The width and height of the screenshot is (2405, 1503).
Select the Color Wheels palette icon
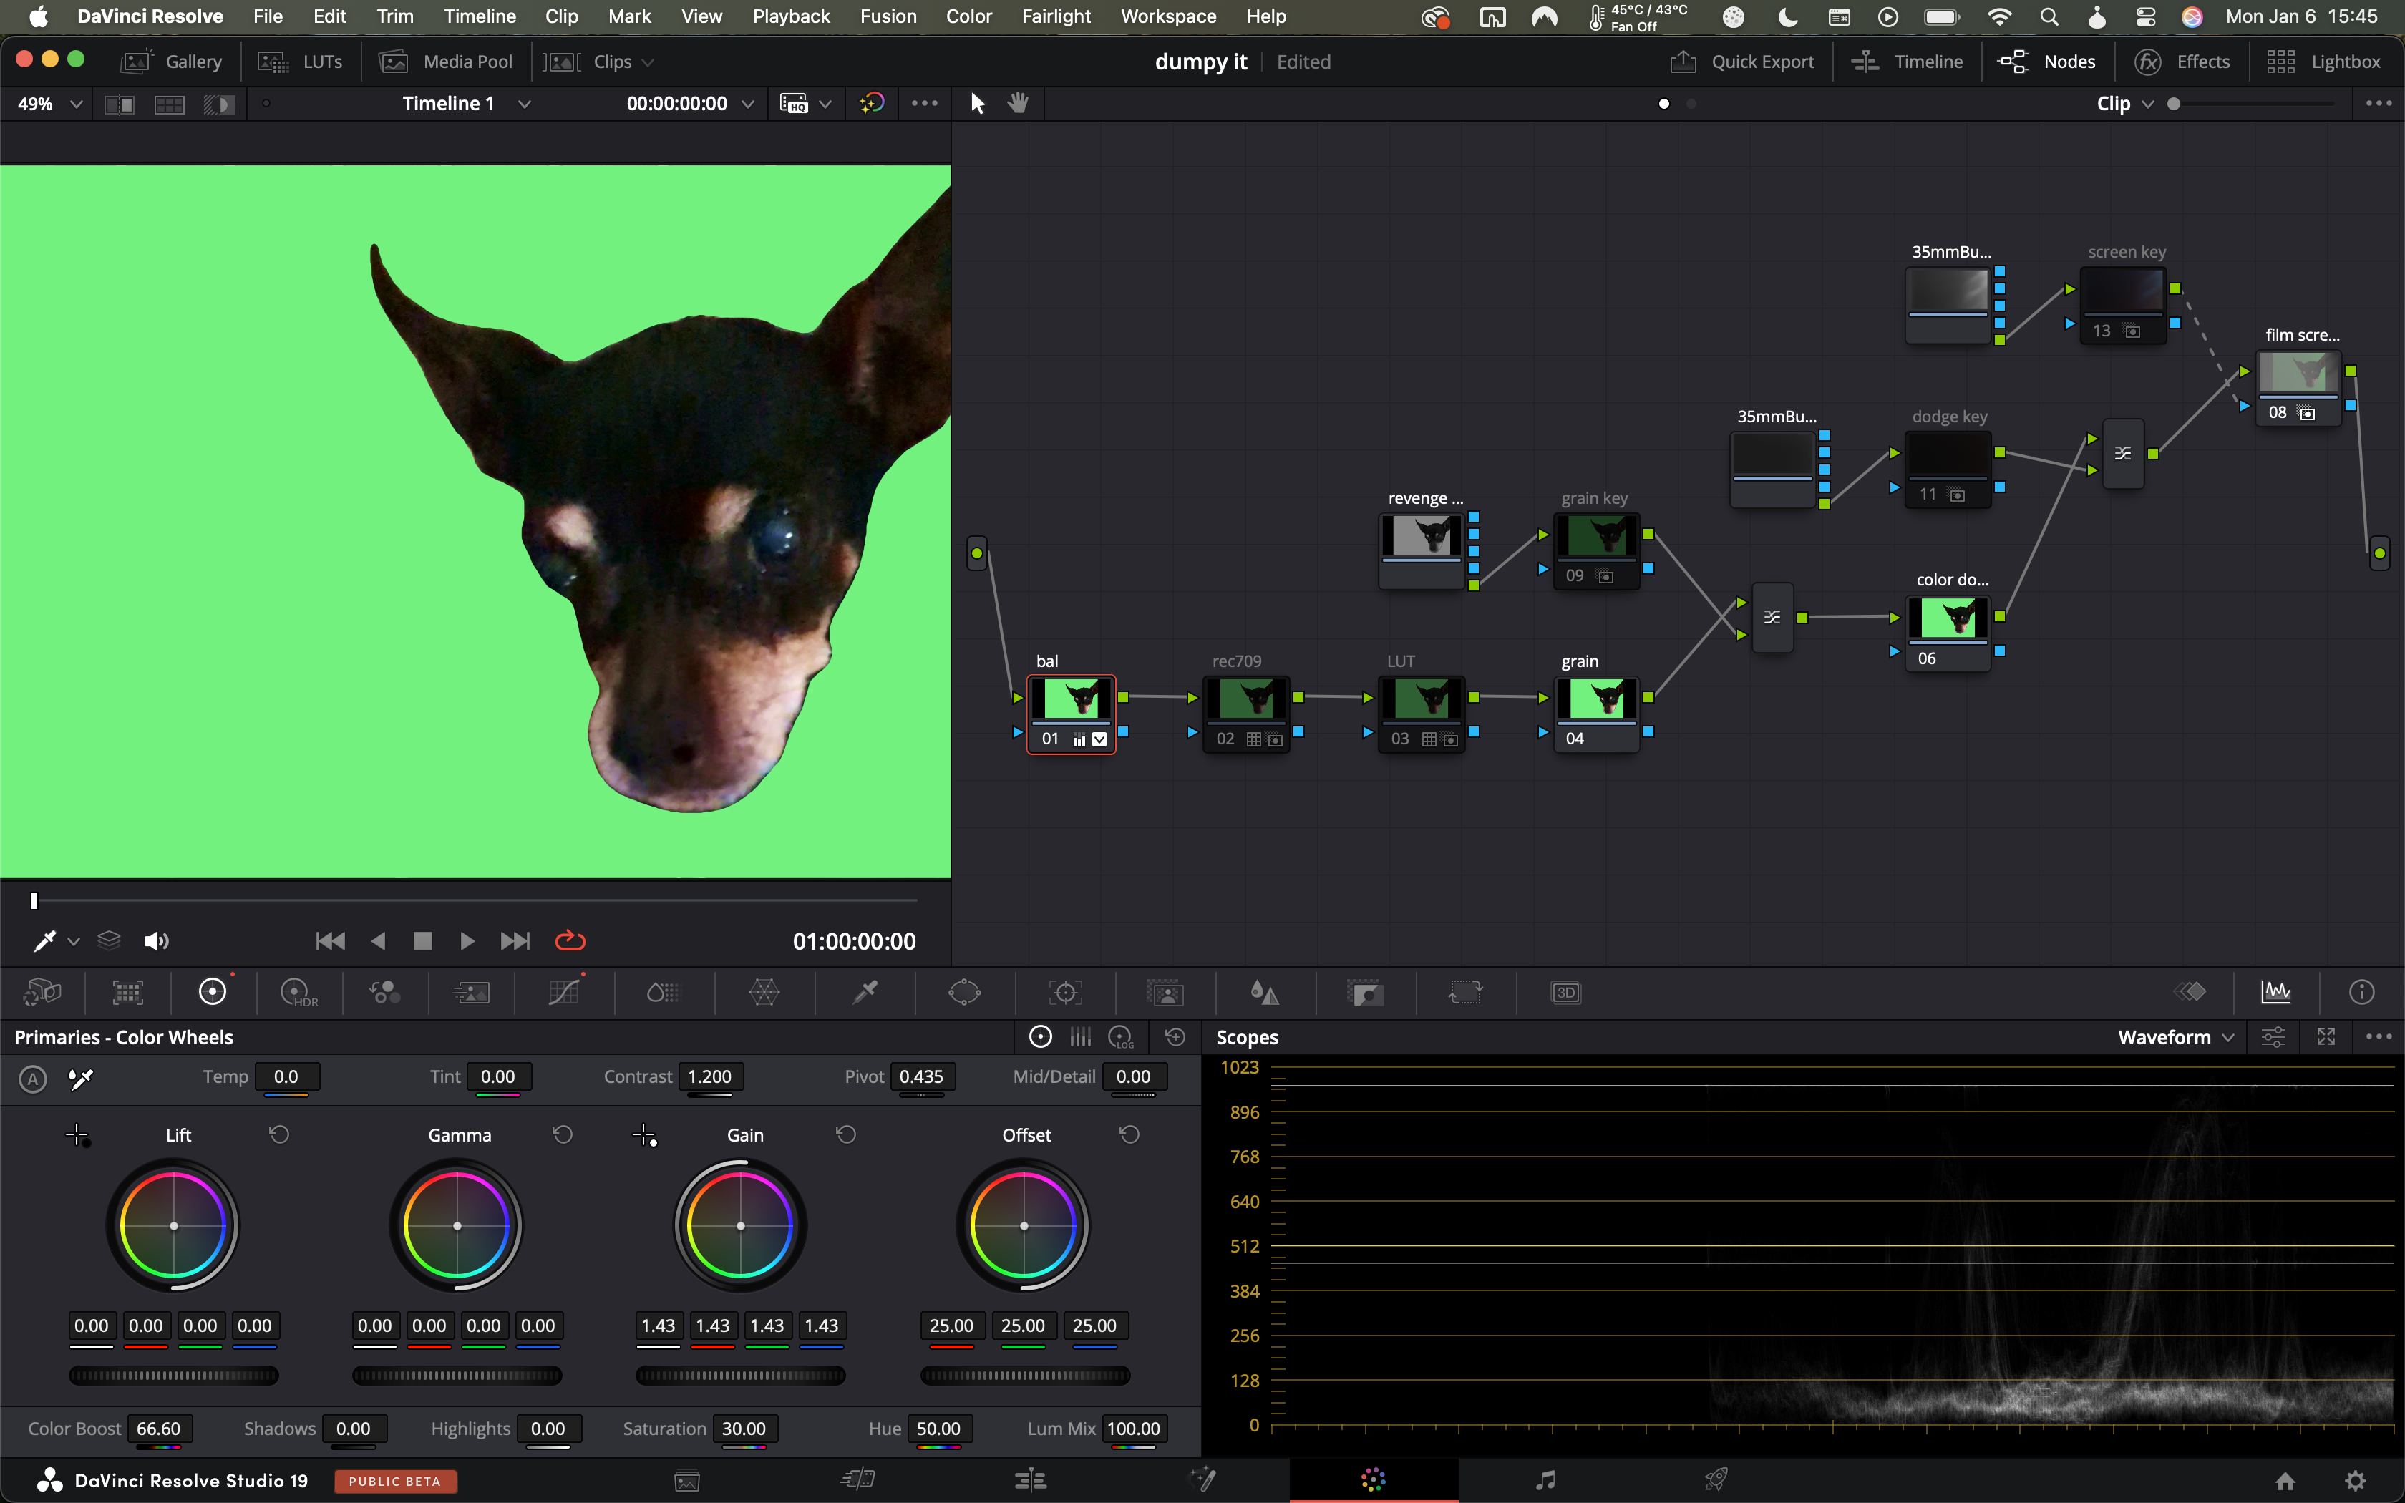(x=213, y=992)
